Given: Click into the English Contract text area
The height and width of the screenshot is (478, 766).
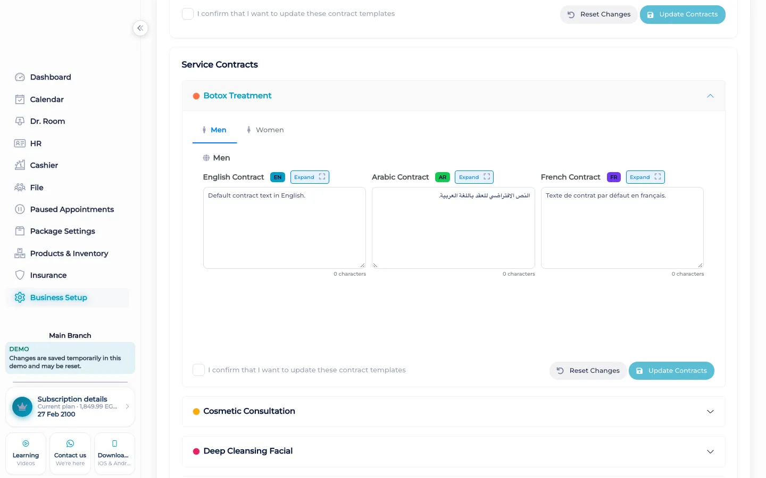Looking at the screenshot, I should [285, 228].
